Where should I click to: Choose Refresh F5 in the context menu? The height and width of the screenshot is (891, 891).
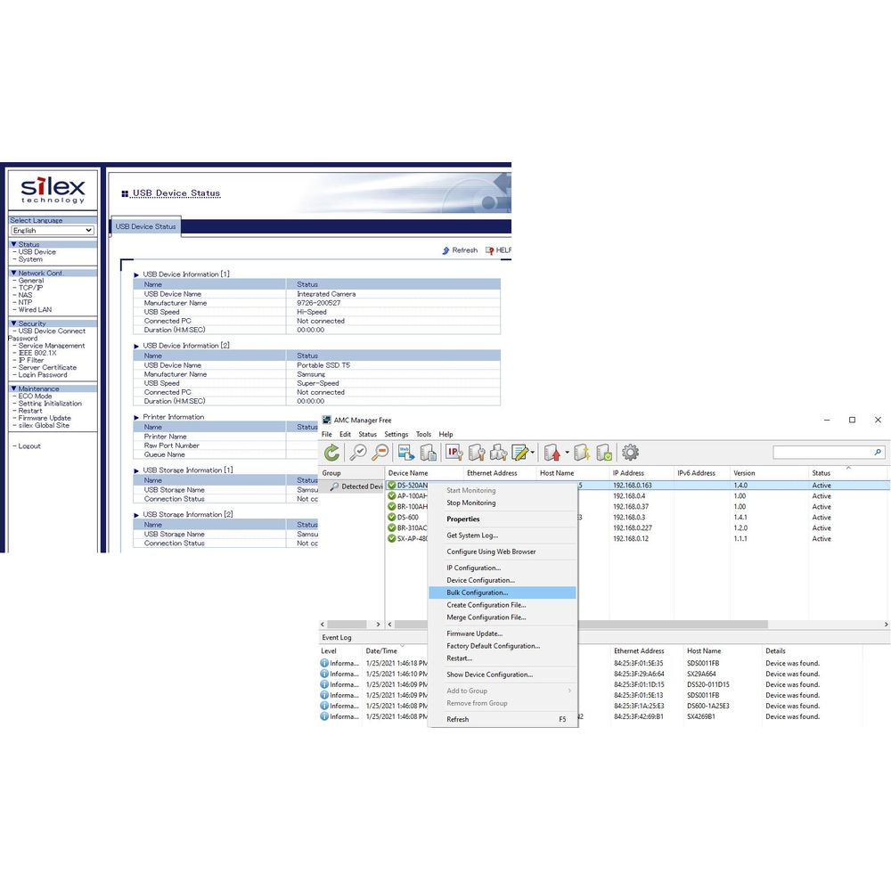(x=503, y=719)
